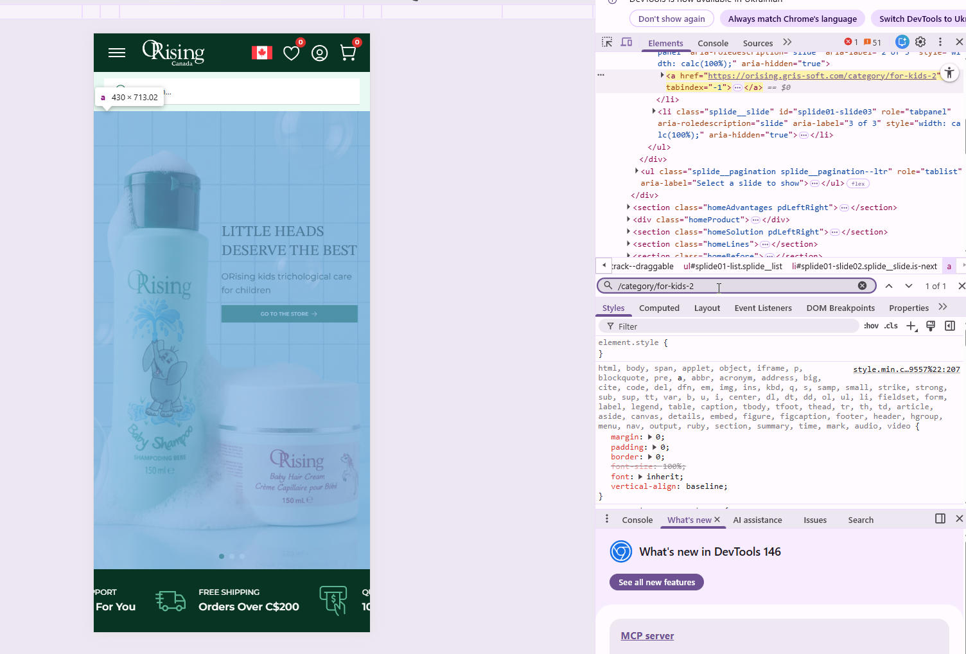Close the DOM search bar
The height and width of the screenshot is (654, 966).
tap(962, 286)
